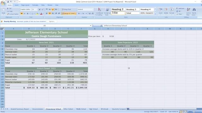This screenshot has width=202, height=113.
Task: Switch to the Page Layout ribbon tab
Action: point(25,5)
